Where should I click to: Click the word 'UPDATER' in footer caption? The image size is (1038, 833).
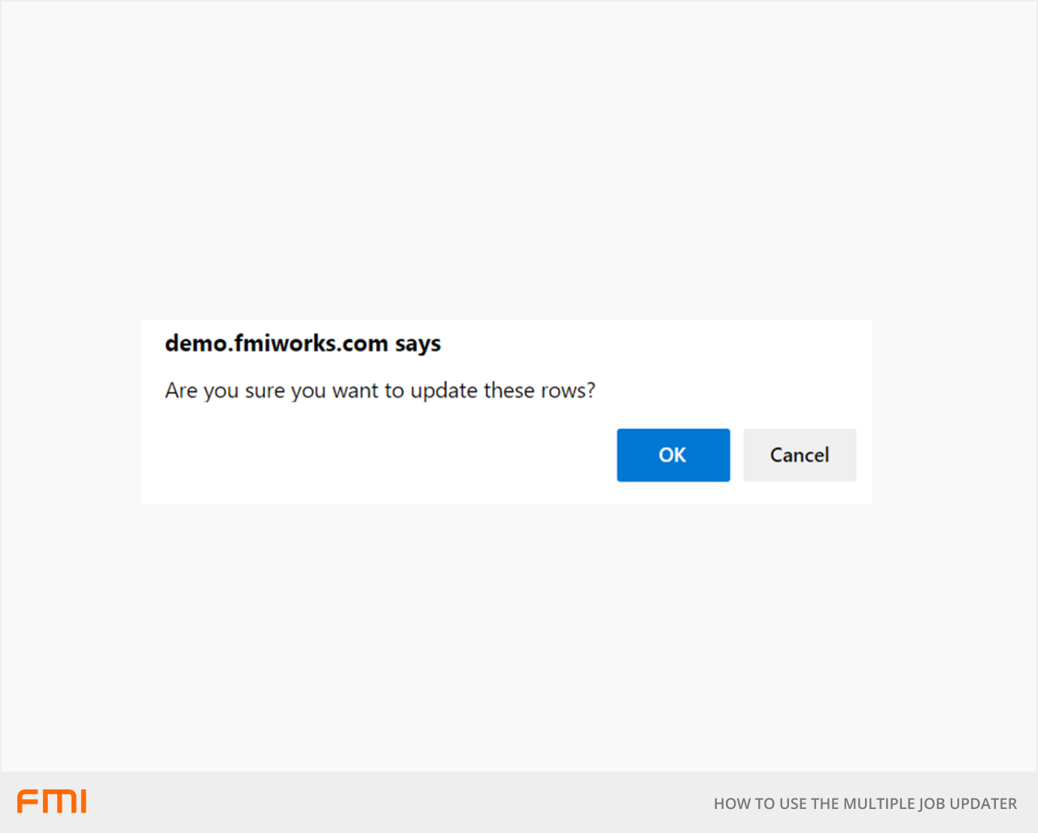983,804
